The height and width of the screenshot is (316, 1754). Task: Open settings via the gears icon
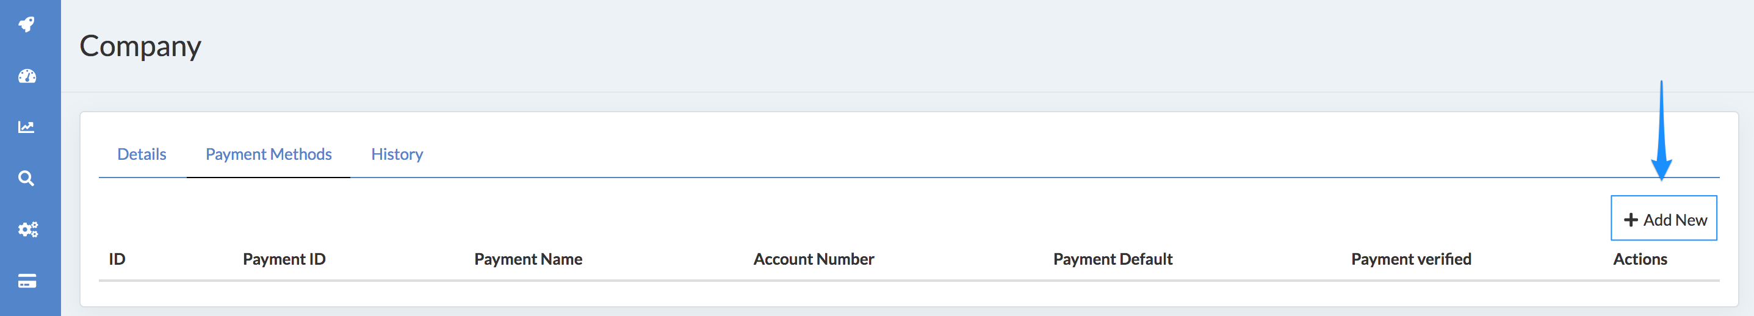coord(27,229)
